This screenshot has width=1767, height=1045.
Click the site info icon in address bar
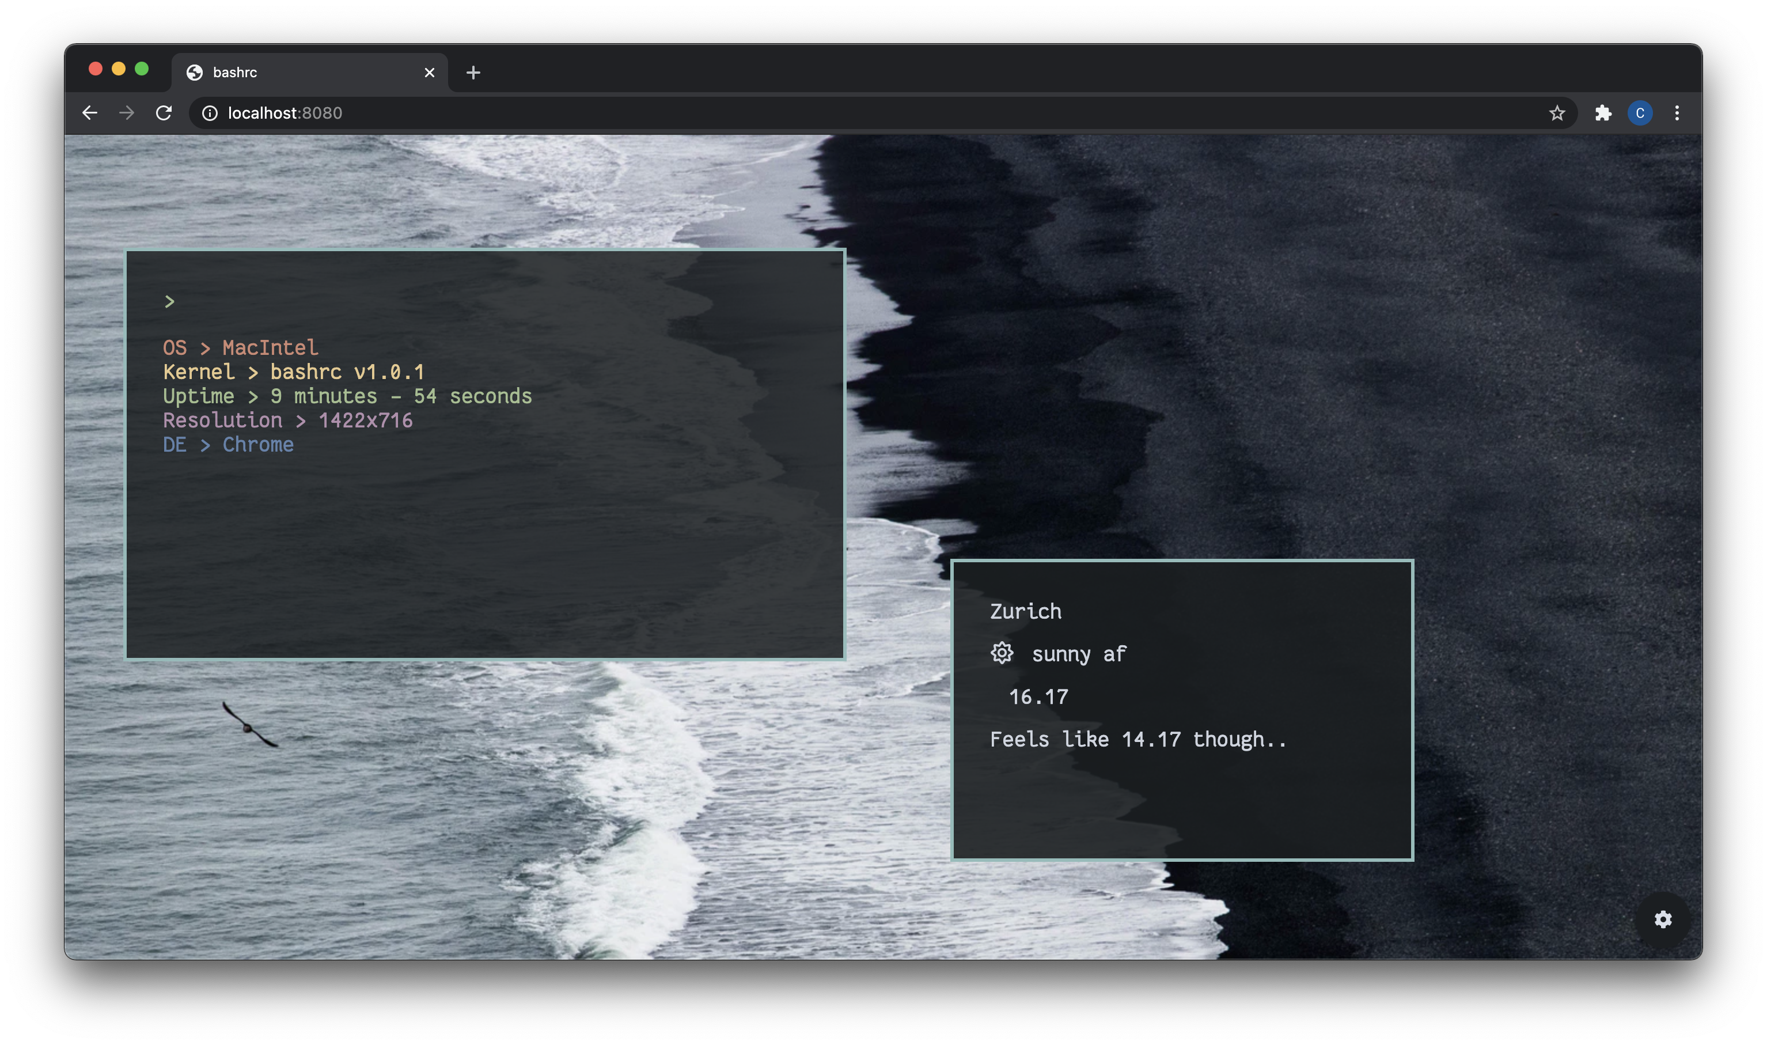coord(209,113)
